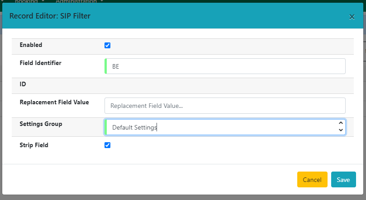Viewport: 366px width, 200px height.
Task: Click the ID row label
Action: point(23,84)
